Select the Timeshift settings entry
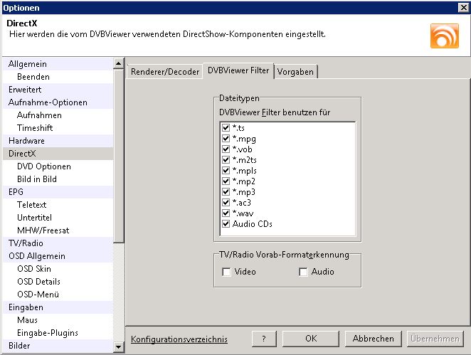The image size is (471, 355). (35, 128)
